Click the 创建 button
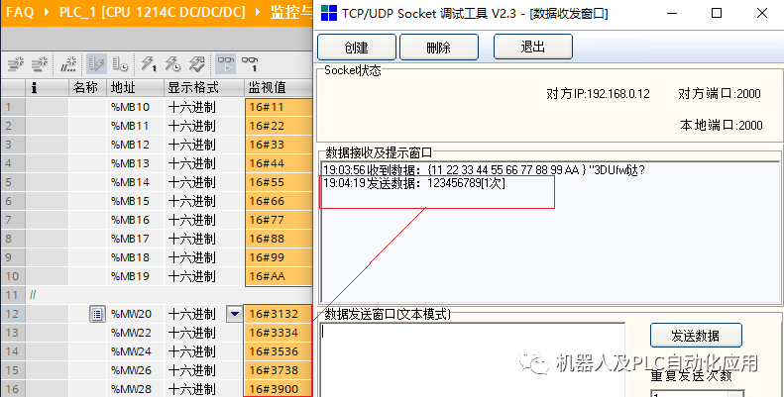Viewport: 784px width, 397px height. point(357,48)
